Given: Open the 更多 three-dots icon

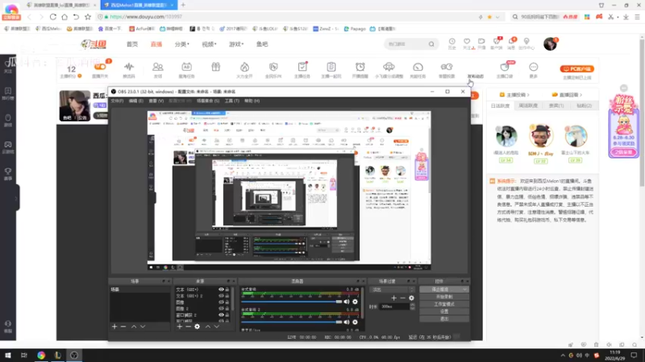Looking at the screenshot, I should click(x=534, y=67).
